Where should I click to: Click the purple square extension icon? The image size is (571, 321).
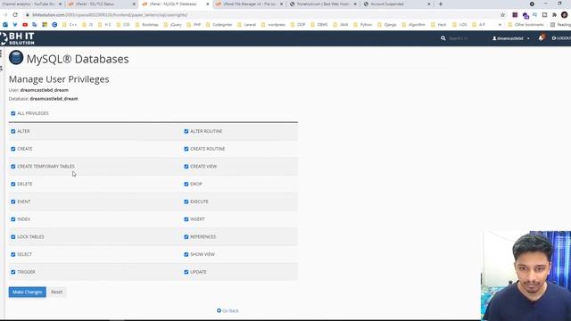[515, 15]
